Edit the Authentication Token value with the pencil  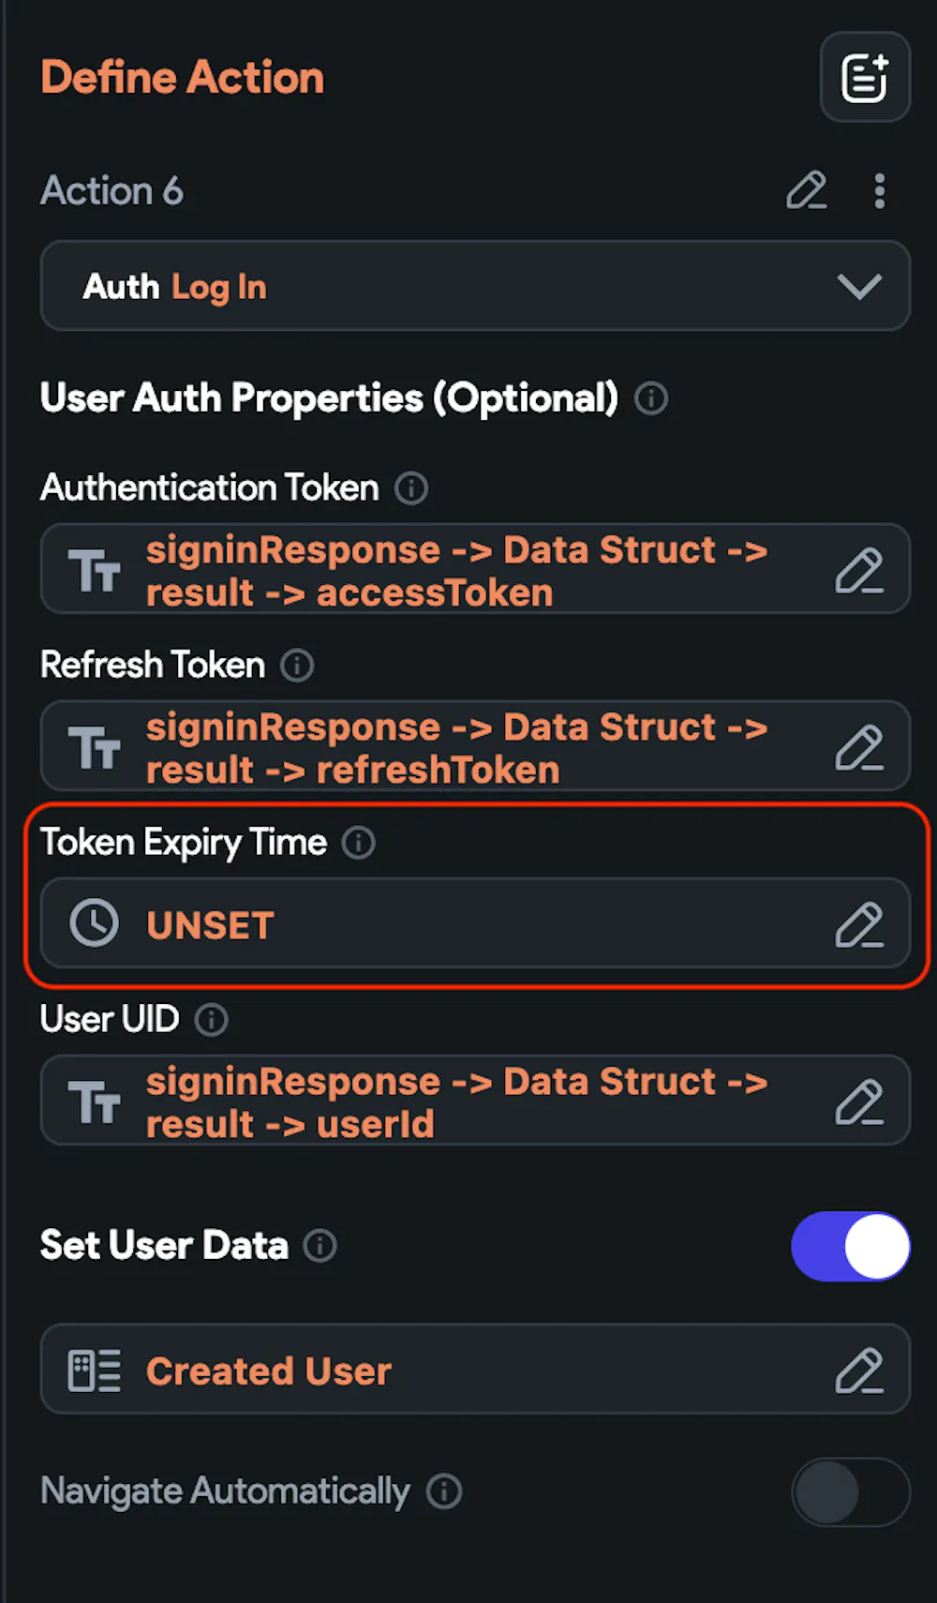858,570
